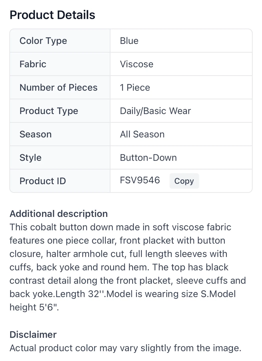Select the Product ID label cell
This screenshot has width=262, height=361.
60,181
